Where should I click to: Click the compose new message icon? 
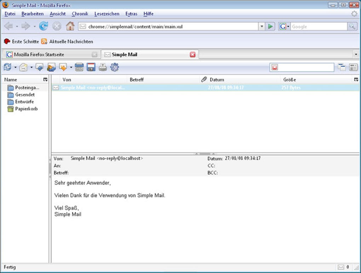click(23, 67)
